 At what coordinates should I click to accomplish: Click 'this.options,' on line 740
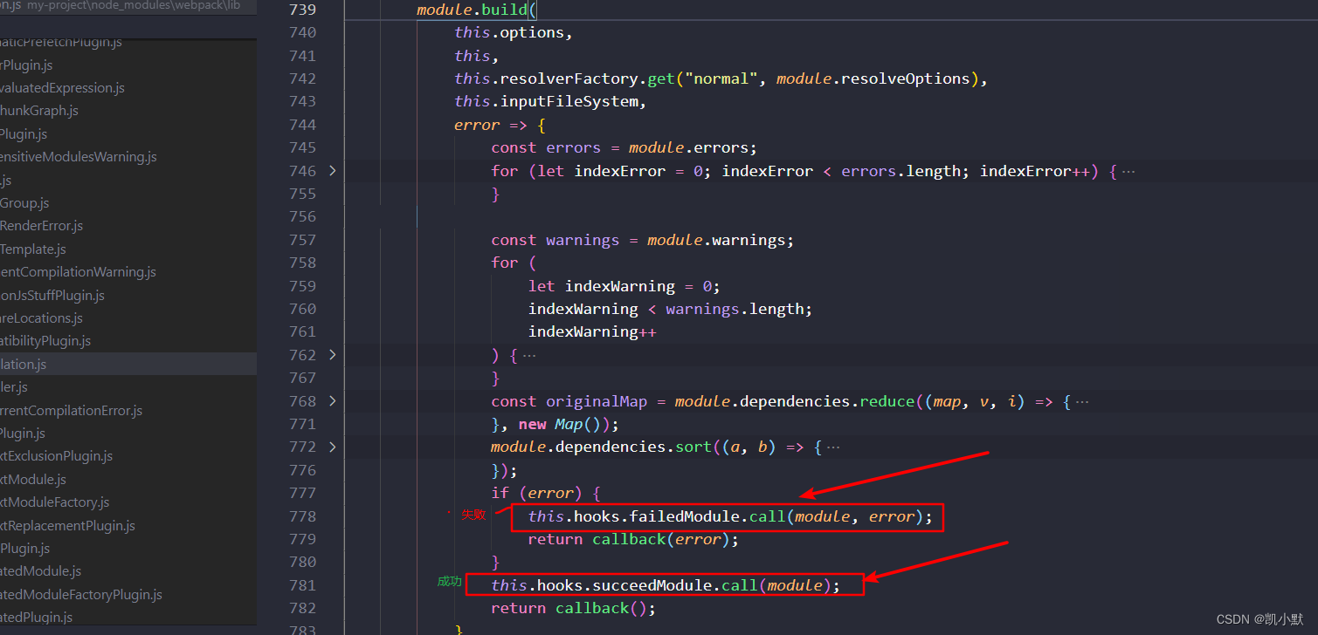click(514, 32)
